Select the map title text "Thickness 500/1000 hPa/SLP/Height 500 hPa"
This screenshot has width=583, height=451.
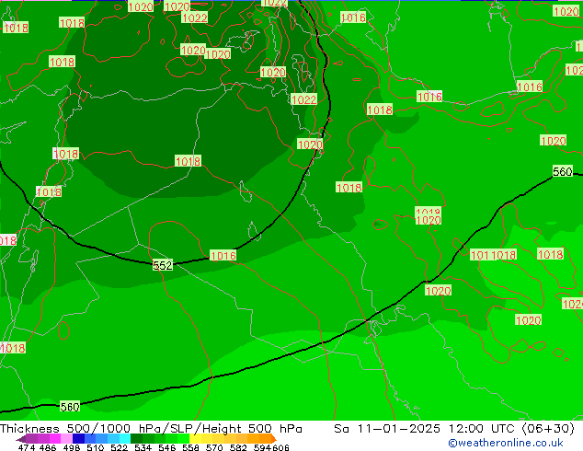[151, 429]
